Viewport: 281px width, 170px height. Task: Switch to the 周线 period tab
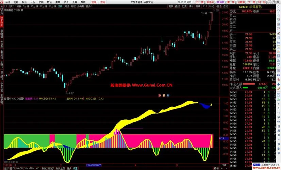pyautogui.click(x=67, y=6)
